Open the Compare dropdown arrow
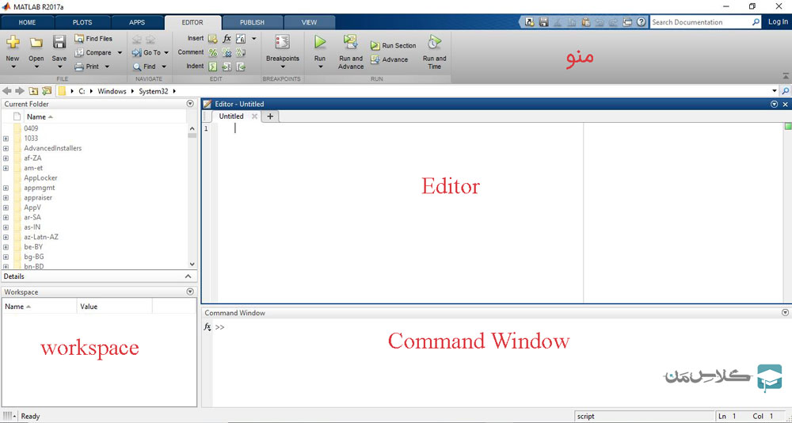 pyautogui.click(x=120, y=52)
